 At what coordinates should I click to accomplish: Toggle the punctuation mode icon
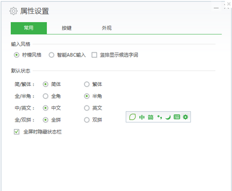pos(159,117)
